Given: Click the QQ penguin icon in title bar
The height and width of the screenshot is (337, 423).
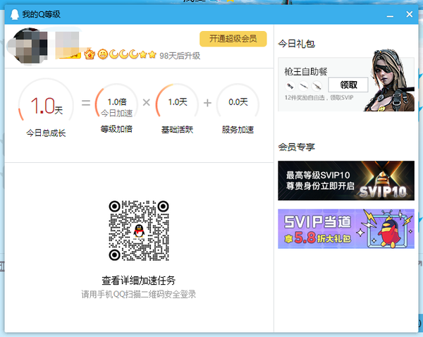Looking at the screenshot, I should pyautogui.click(x=15, y=14).
